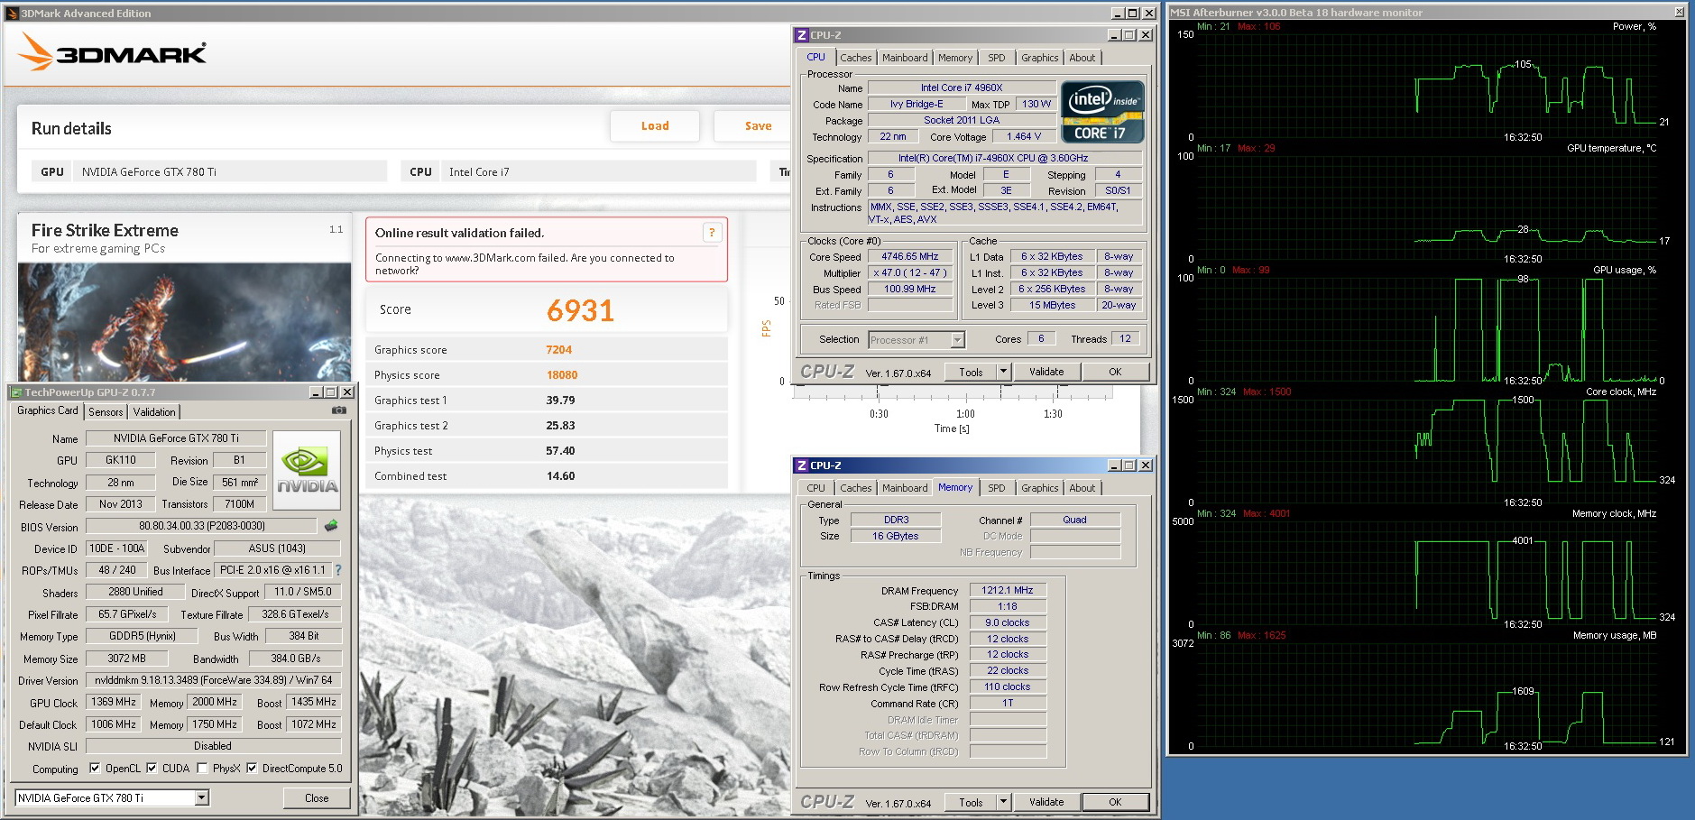1695x820 pixels.
Task: Click OK in CPU-Z processor window
Action: 1115,372
